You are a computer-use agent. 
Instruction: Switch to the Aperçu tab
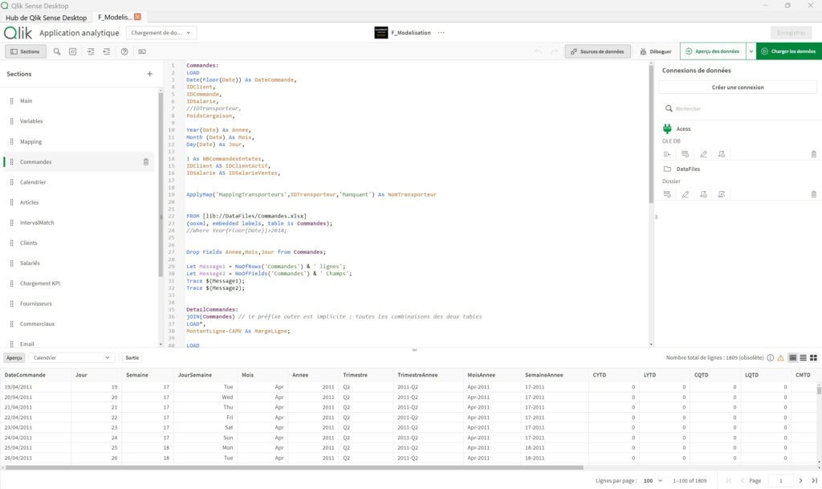(x=14, y=357)
